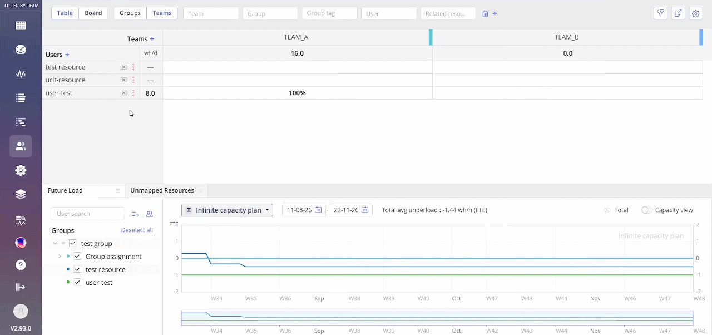Switch to Table view
Screen dimensions: 712x335
click(x=65, y=13)
